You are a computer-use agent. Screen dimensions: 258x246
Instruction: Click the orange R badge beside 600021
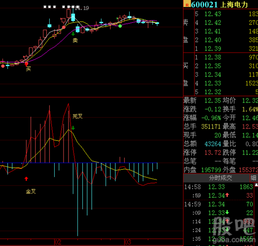point(187,4)
